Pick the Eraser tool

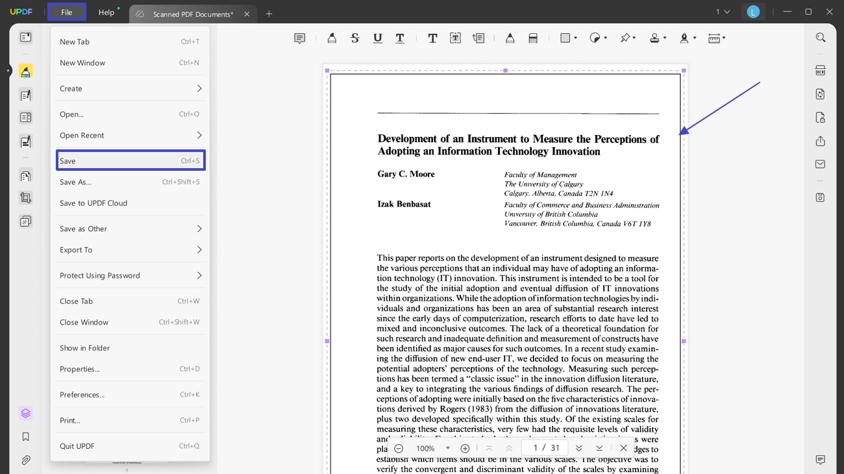point(533,38)
